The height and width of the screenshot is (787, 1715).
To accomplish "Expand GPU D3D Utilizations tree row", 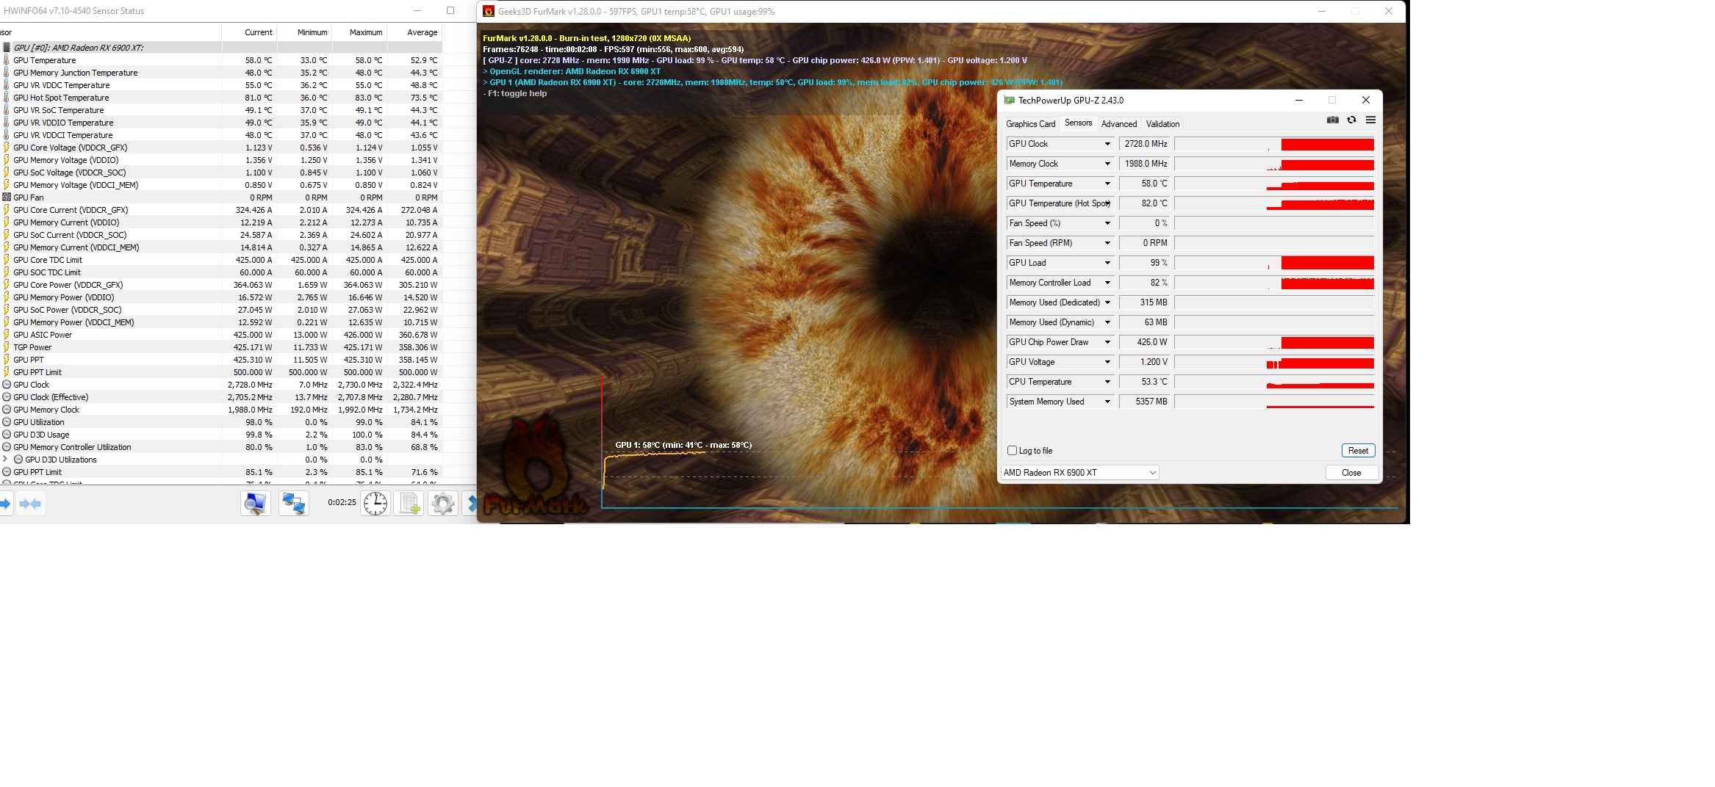I will pos(6,460).
